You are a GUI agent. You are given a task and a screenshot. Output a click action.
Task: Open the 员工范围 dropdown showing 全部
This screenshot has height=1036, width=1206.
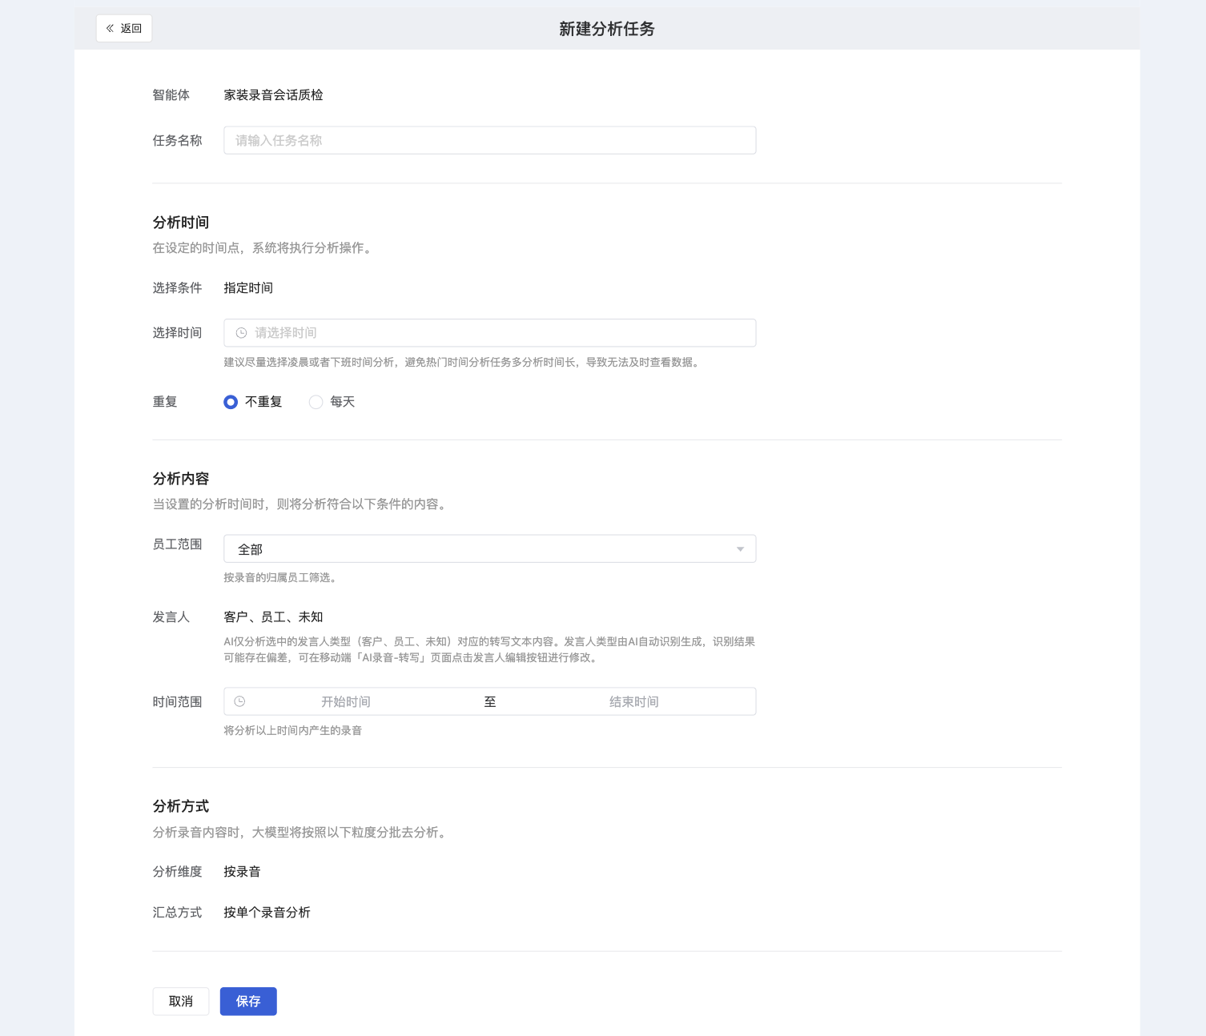[489, 549]
